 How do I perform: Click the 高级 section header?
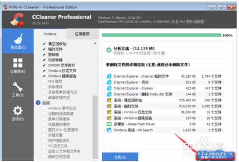click(x=46, y=103)
